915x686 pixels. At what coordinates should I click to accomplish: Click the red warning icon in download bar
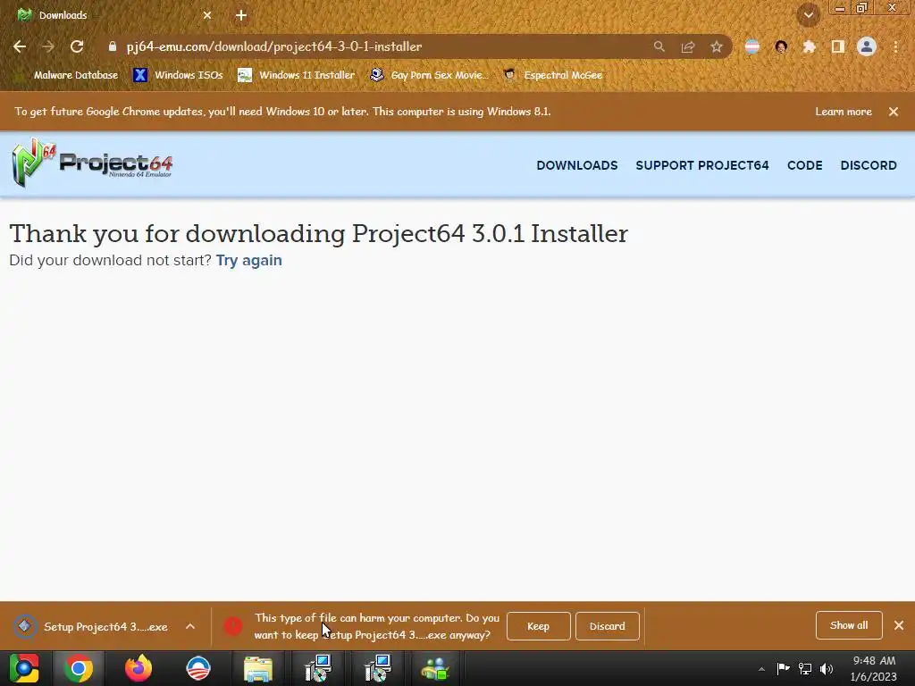tap(233, 626)
